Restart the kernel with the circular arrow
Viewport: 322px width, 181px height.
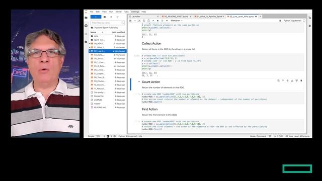[162, 21]
